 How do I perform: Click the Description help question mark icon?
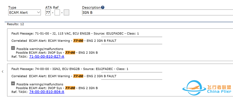103,7
